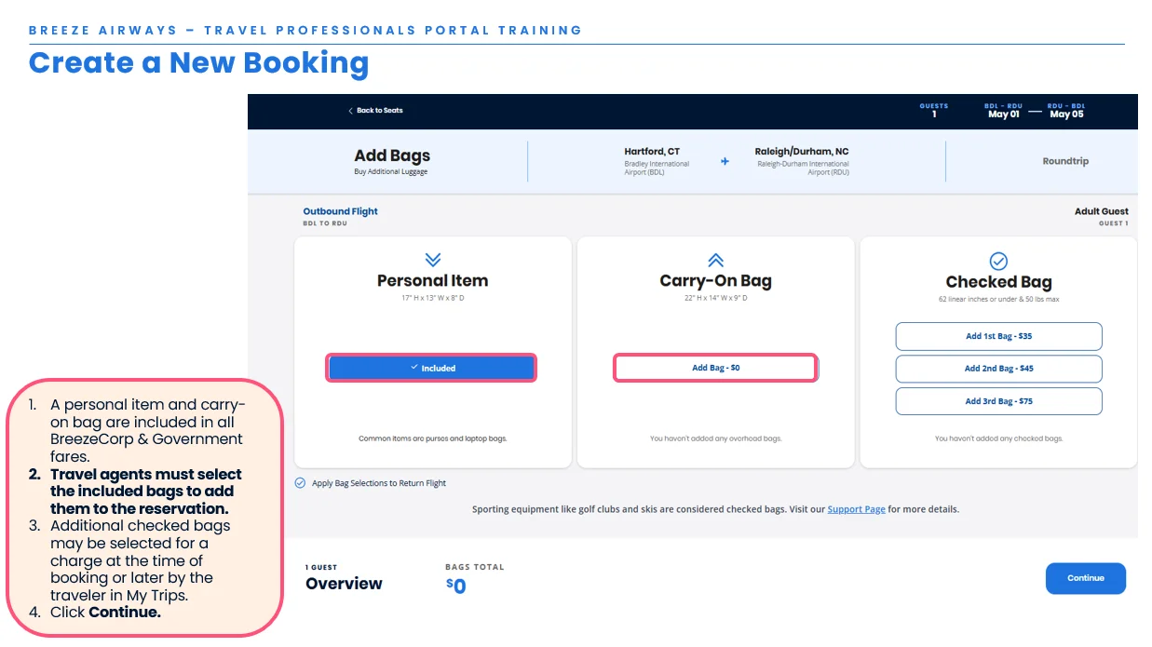The width and height of the screenshot is (1152, 647).
Task: Click the 62 linear inches weight limit text
Action: (998, 300)
